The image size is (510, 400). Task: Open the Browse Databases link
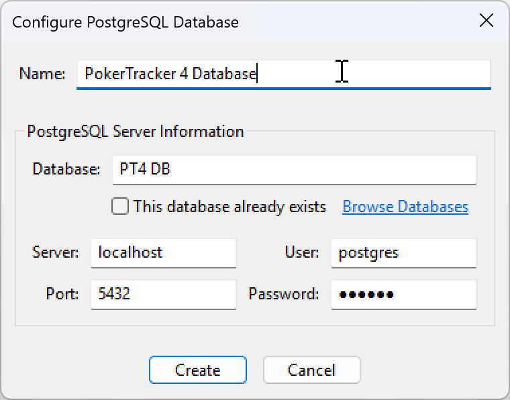pos(405,207)
